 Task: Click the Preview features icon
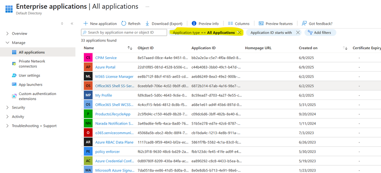pyautogui.click(x=261, y=24)
